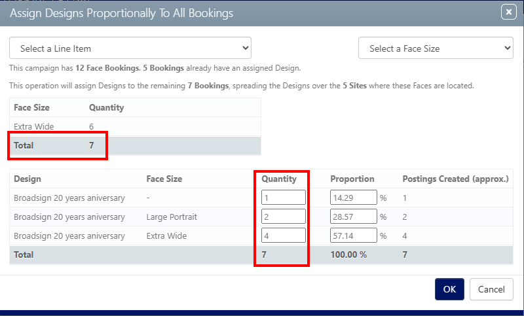This screenshot has height=316, width=524.
Task: Select the Proportion column header
Action: [352, 179]
